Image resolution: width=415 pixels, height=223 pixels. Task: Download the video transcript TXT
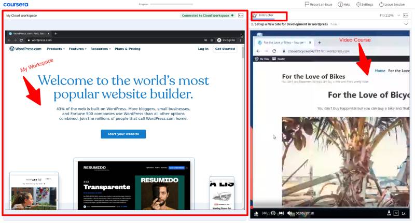(389, 213)
